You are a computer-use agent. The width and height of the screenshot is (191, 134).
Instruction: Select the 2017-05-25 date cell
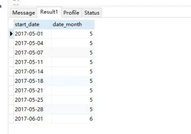[33, 100]
